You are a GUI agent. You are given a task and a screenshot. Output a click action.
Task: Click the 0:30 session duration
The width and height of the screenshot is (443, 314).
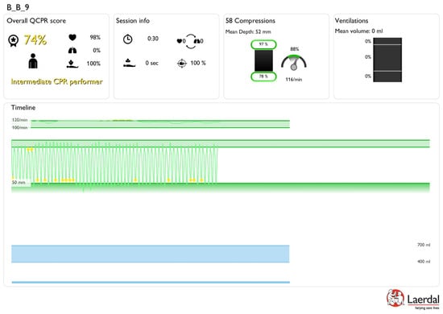click(x=153, y=39)
